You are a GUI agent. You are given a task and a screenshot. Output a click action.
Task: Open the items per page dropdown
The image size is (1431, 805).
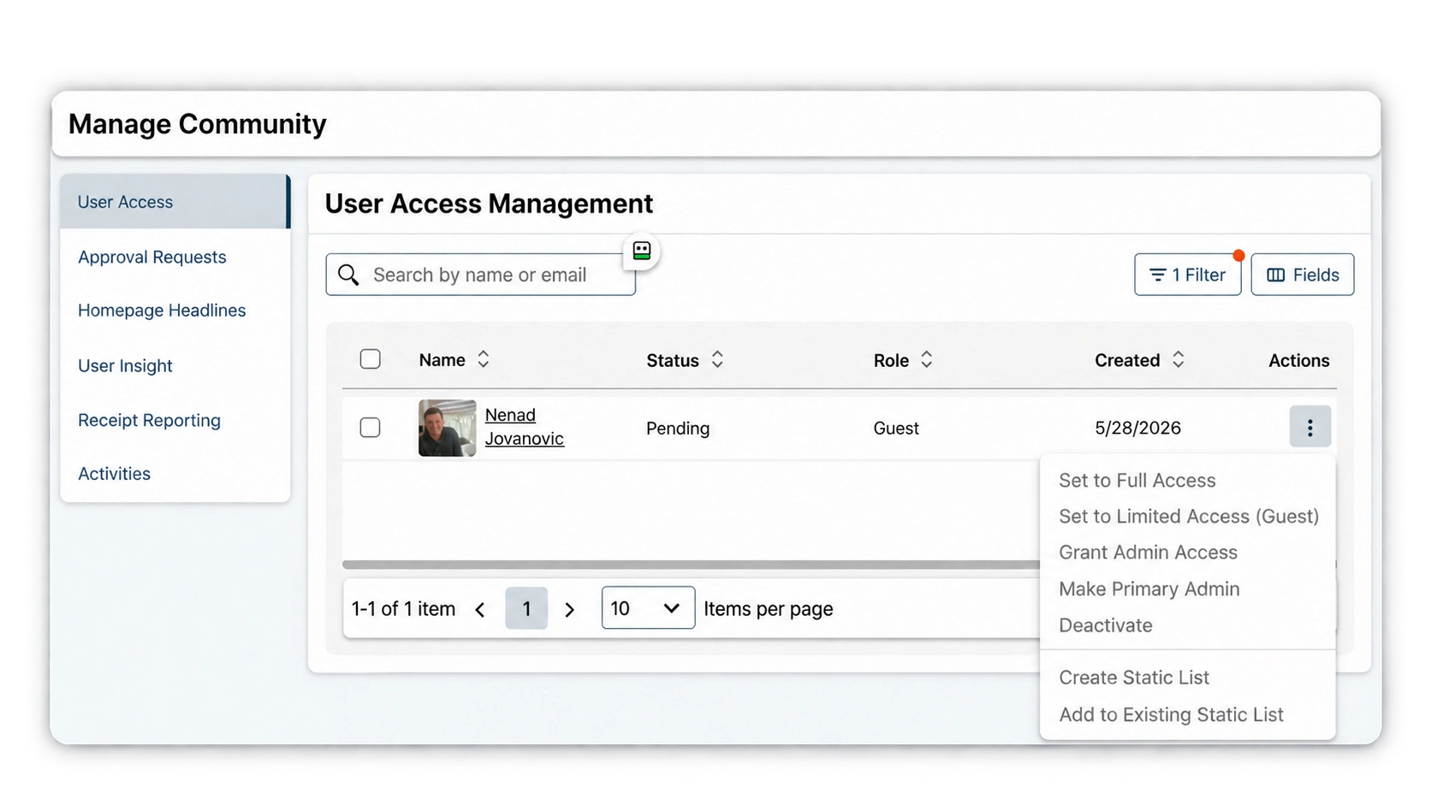click(x=648, y=607)
